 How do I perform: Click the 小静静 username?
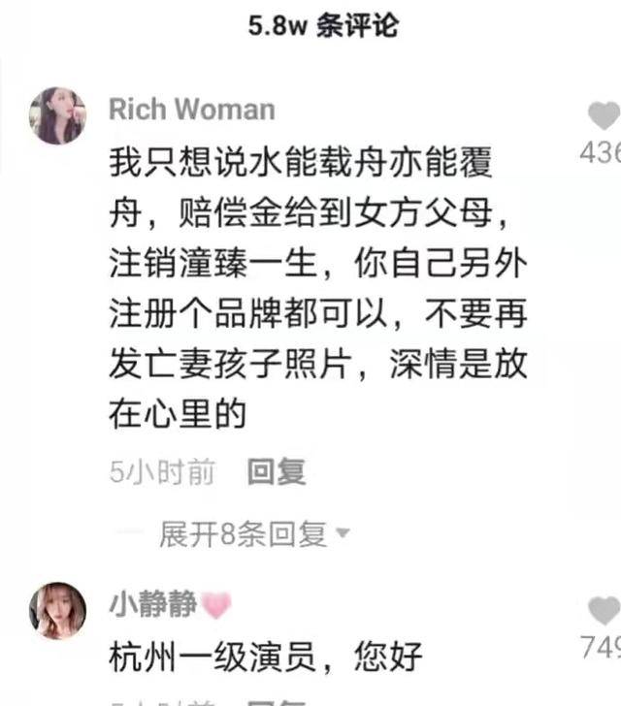153,604
